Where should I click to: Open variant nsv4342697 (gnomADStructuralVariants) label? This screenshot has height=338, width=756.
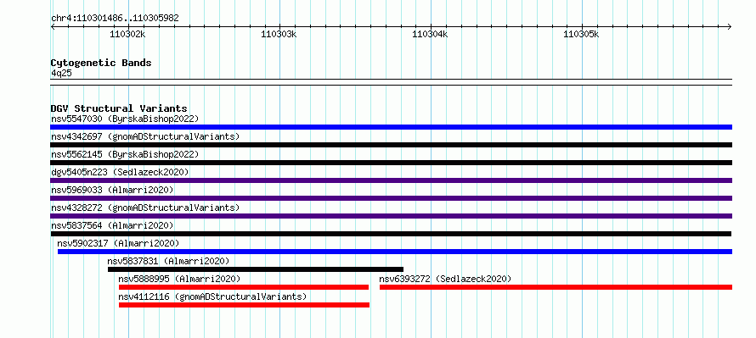(145, 136)
